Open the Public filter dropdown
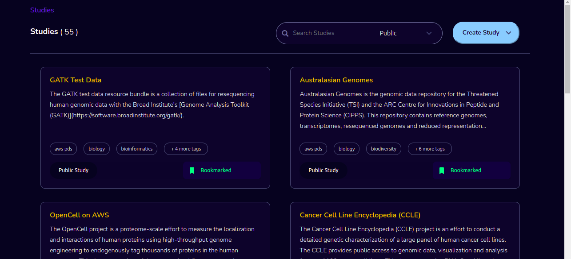571x259 pixels. pyautogui.click(x=406, y=33)
